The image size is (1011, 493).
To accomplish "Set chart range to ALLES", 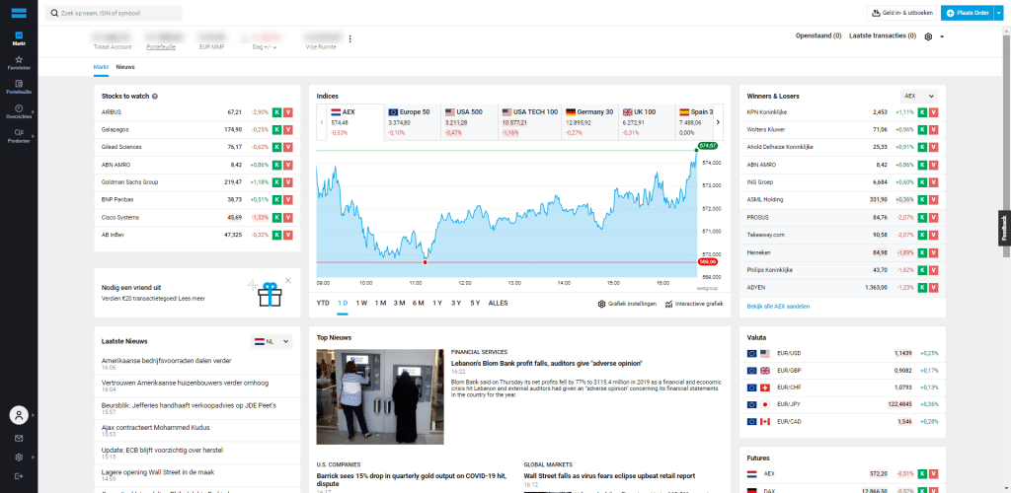I will click(499, 303).
